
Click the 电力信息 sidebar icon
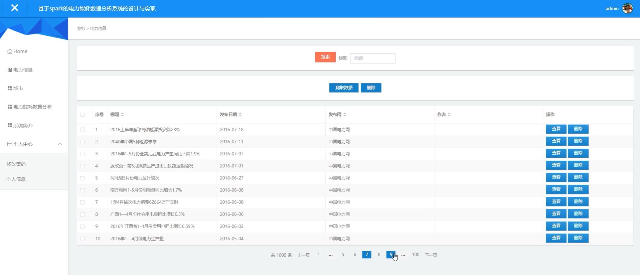tap(10, 70)
